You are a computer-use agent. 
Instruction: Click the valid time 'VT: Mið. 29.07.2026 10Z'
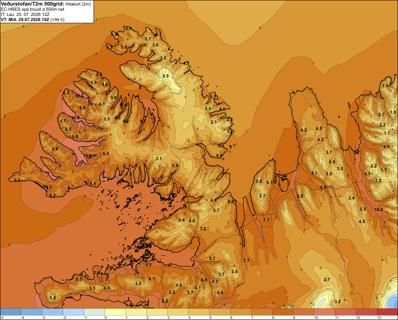coord(25,19)
